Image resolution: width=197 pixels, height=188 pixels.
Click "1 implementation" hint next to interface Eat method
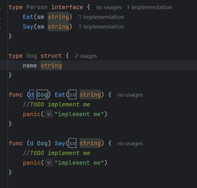coord(101,17)
